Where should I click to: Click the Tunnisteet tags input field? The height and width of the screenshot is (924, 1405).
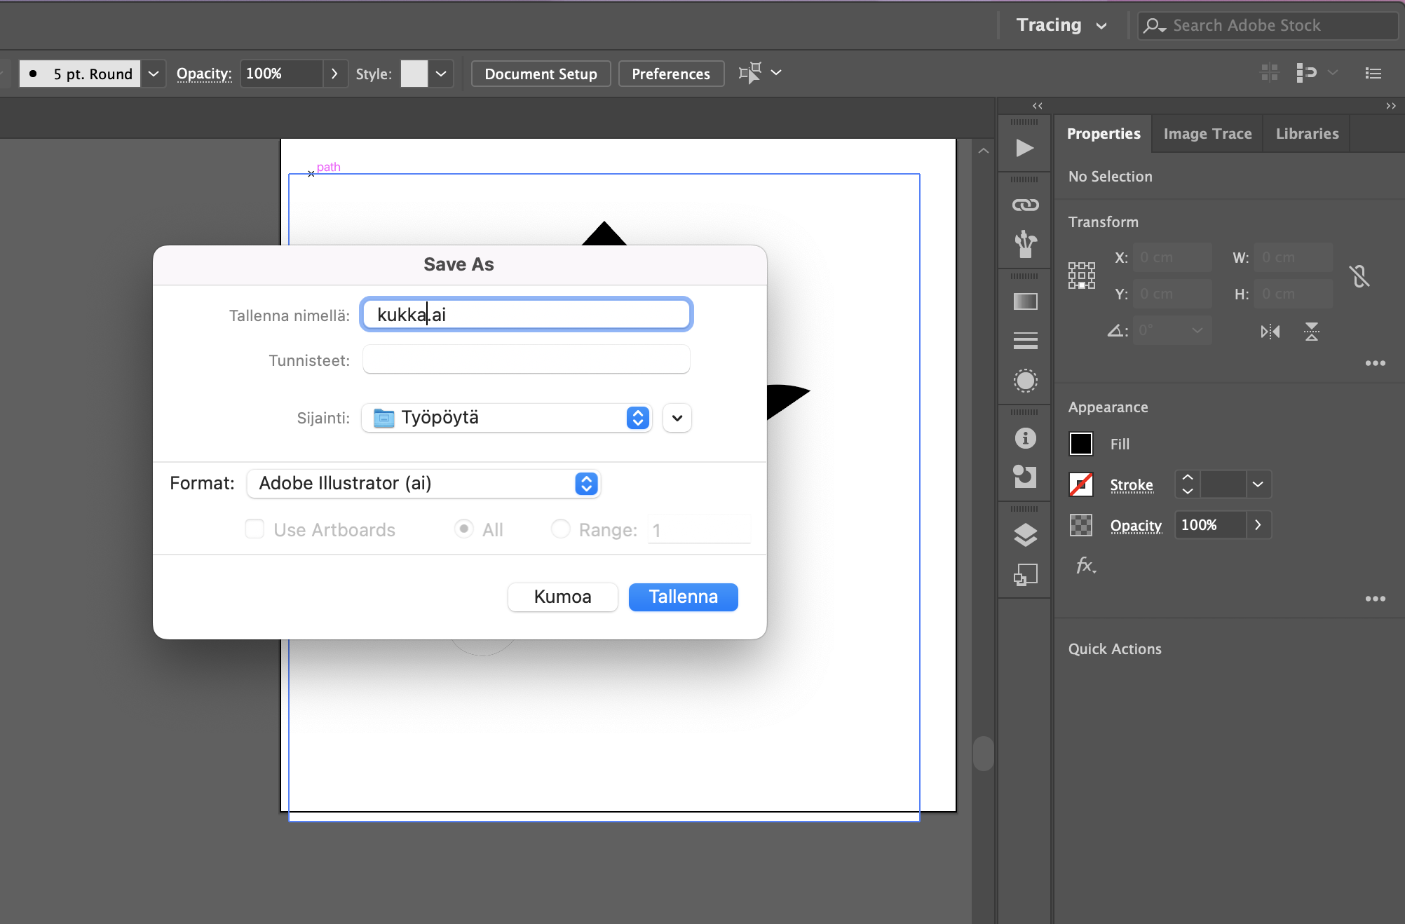coord(526,360)
